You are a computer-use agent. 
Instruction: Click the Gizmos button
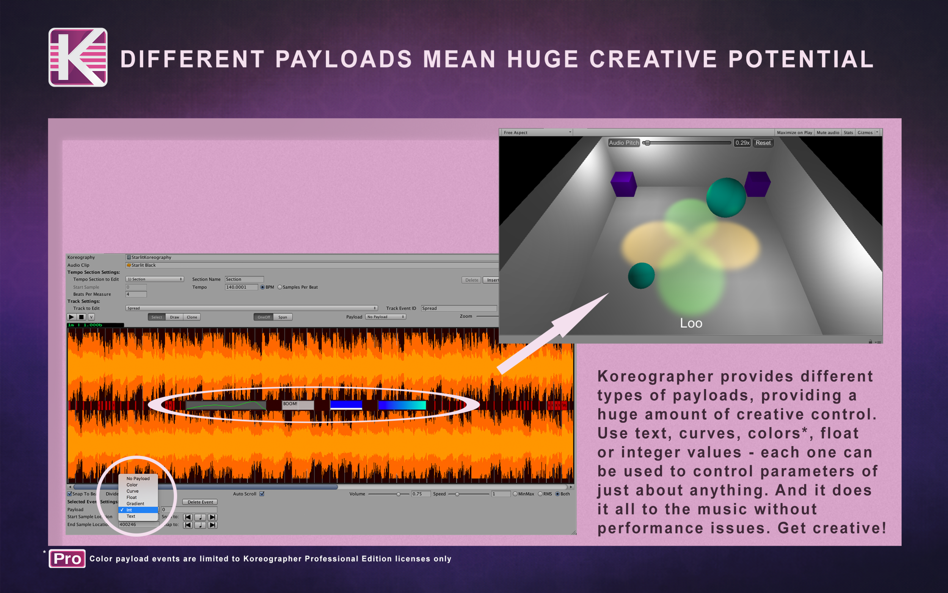click(x=865, y=132)
